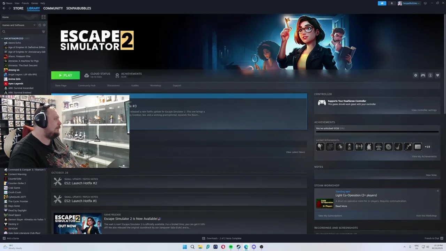Show game info icon
446x251 pixels.
[430, 75]
